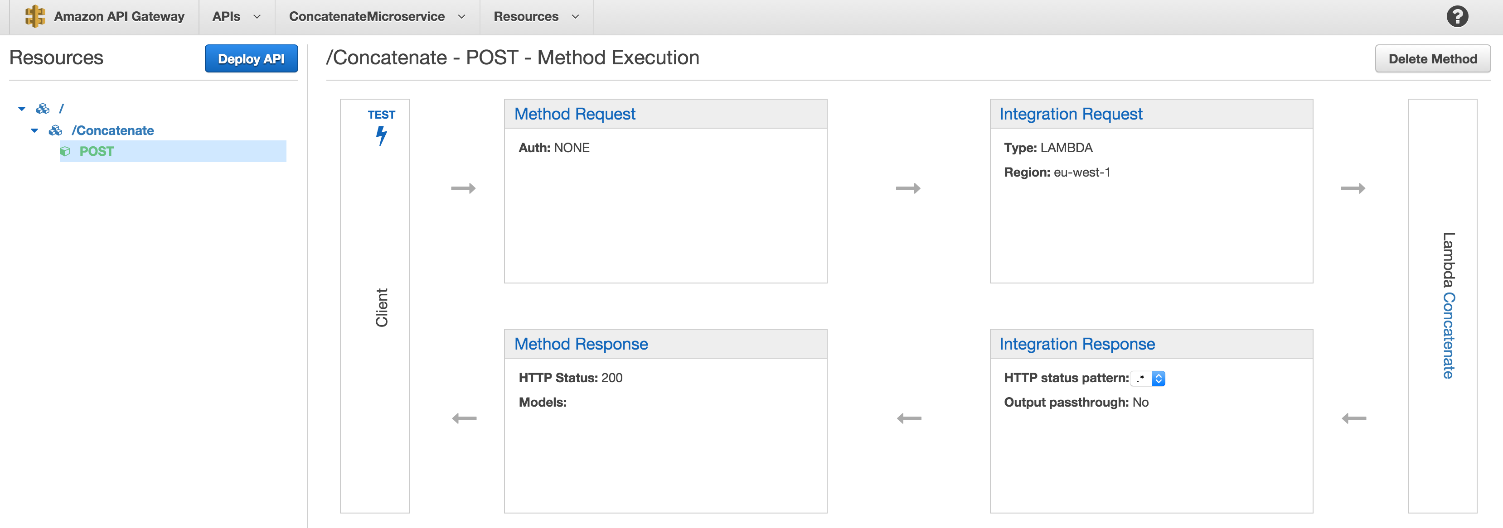Image resolution: width=1503 pixels, height=528 pixels.
Task: Click the Auth: NONE text
Action: point(554,148)
